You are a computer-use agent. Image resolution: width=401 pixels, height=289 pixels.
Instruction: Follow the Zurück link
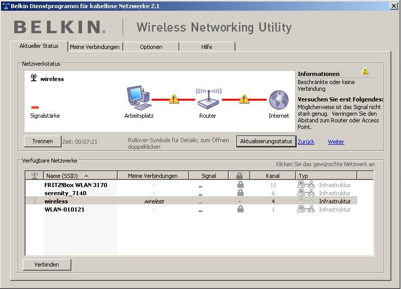pyautogui.click(x=306, y=142)
